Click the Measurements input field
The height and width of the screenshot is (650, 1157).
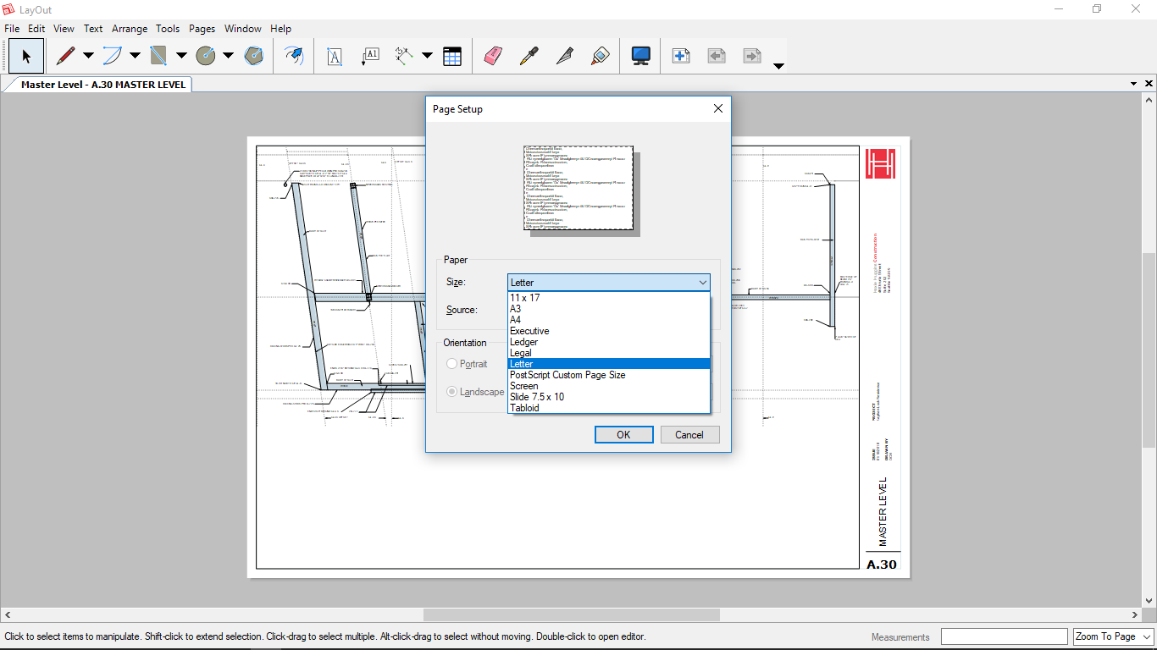1004,636
